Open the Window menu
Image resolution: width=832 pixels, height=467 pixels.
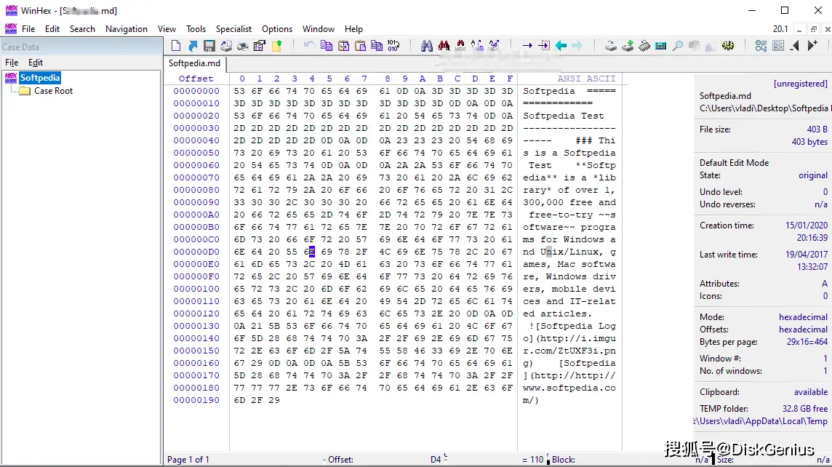click(x=319, y=29)
